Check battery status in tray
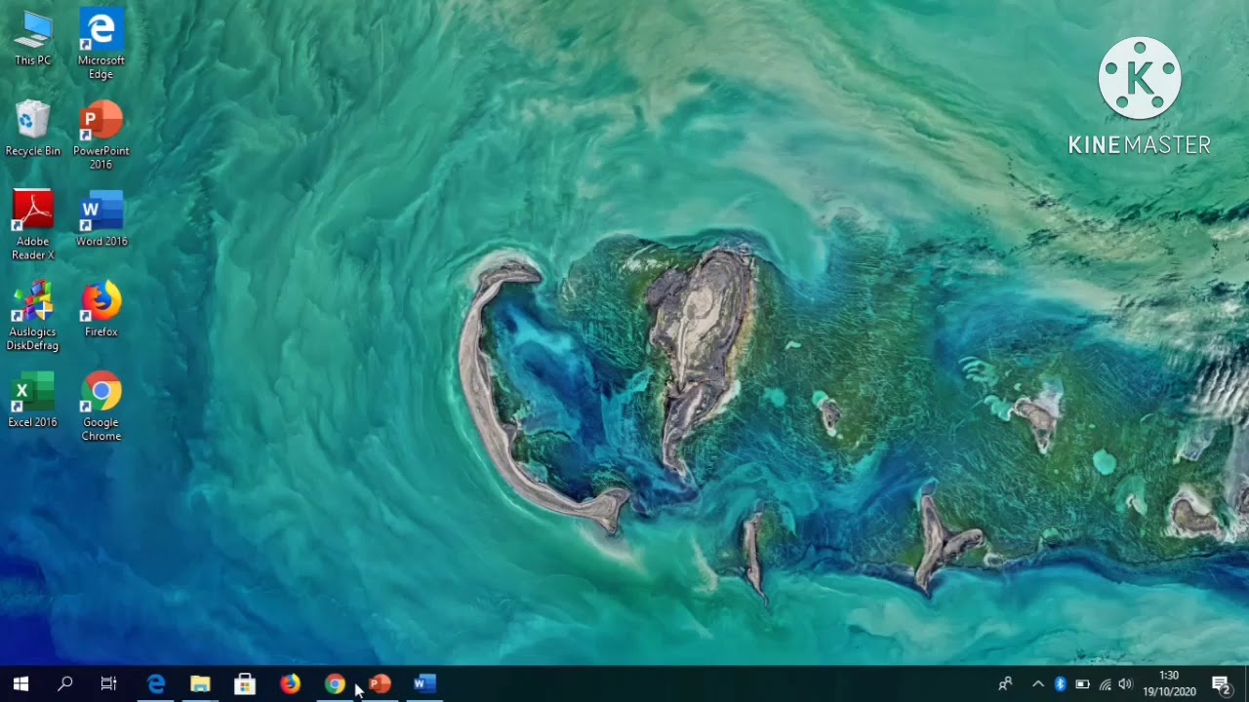 pos(1082,684)
